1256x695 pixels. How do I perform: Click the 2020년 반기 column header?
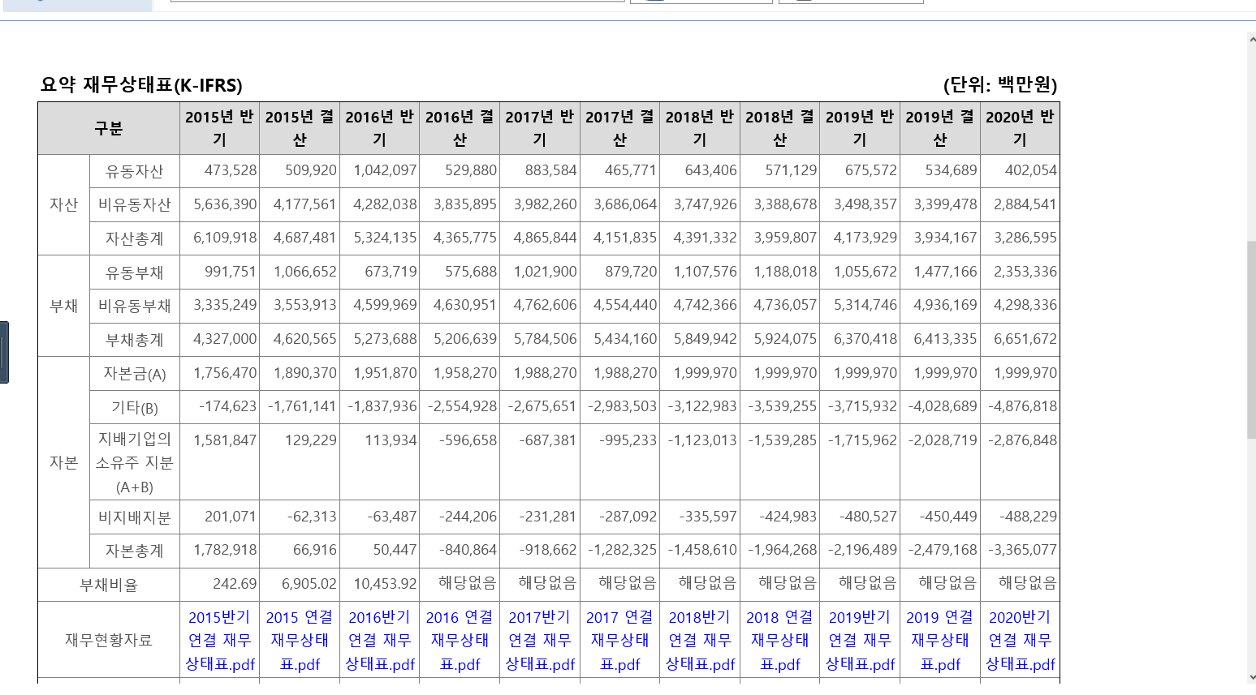point(1020,128)
